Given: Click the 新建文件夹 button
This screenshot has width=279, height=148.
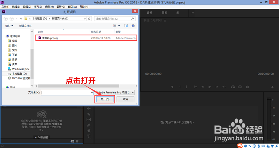Looking at the screenshot, I should [x=25, y=26].
